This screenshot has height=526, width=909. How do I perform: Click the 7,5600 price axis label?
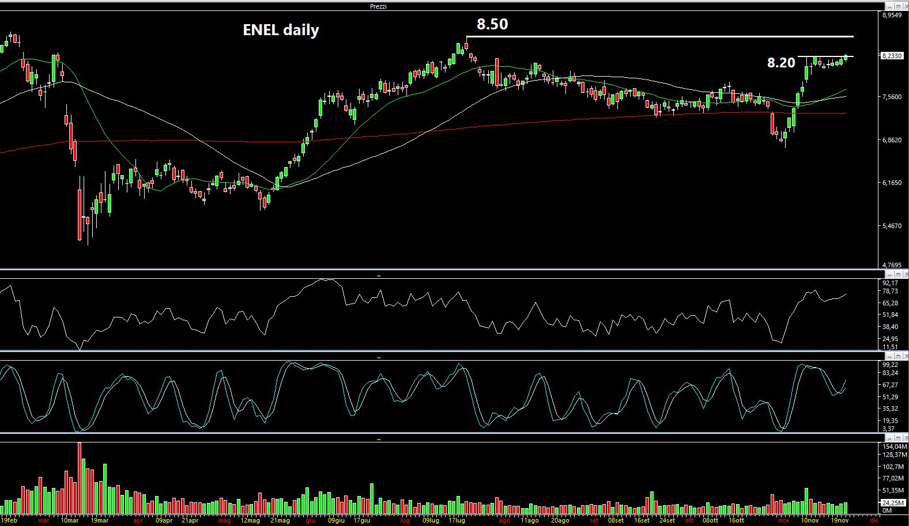[892, 97]
